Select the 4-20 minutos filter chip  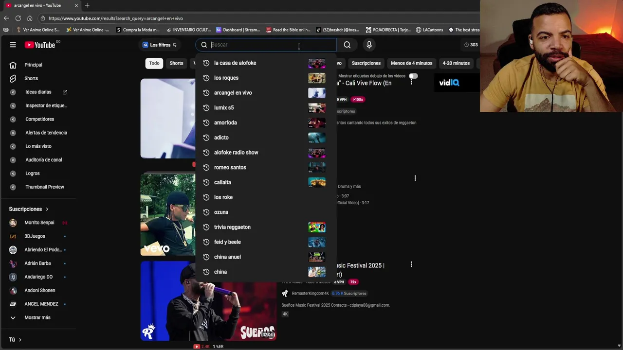(x=456, y=63)
